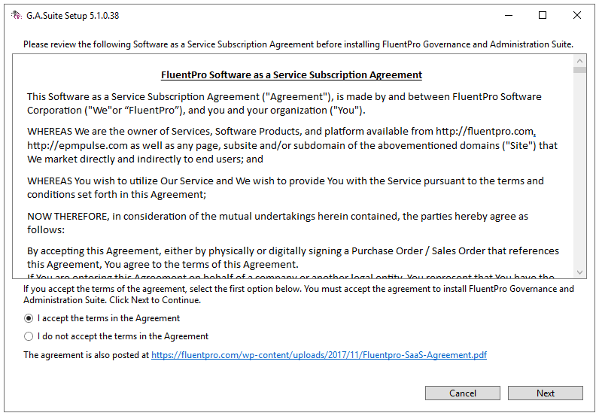Click the 'NOW THEREFORE' paragraph text
Screen dimensions: 599x416
tap(278, 223)
